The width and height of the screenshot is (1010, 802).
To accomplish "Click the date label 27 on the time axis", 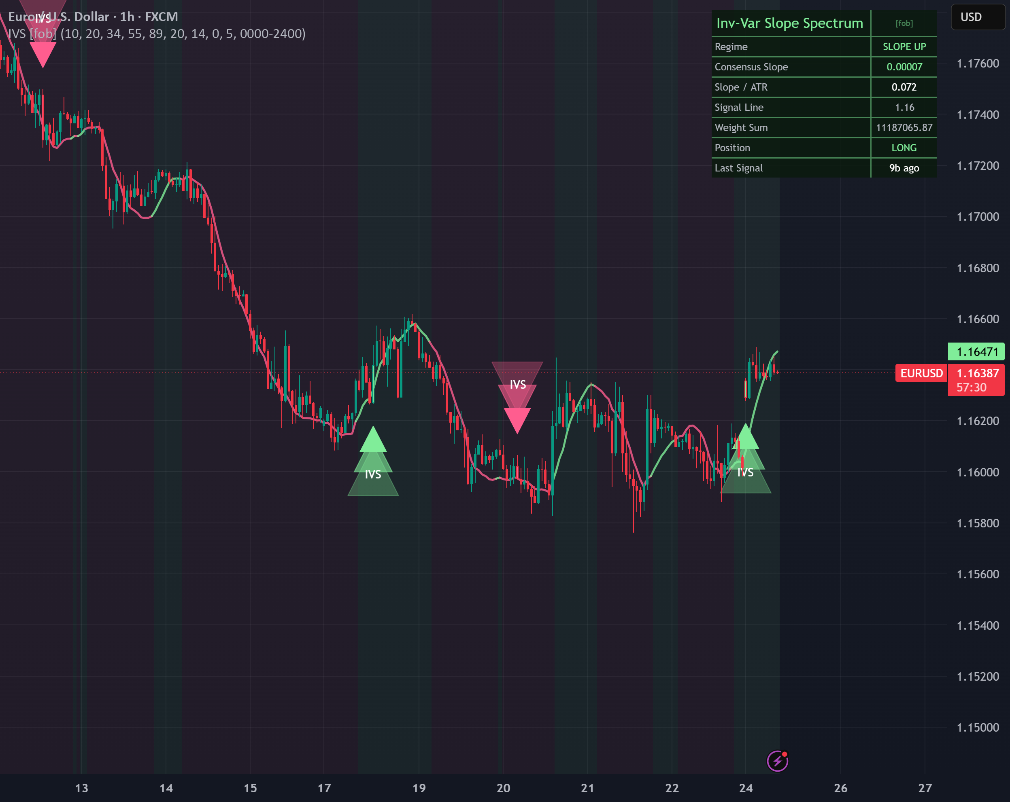I will (x=925, y=788).
